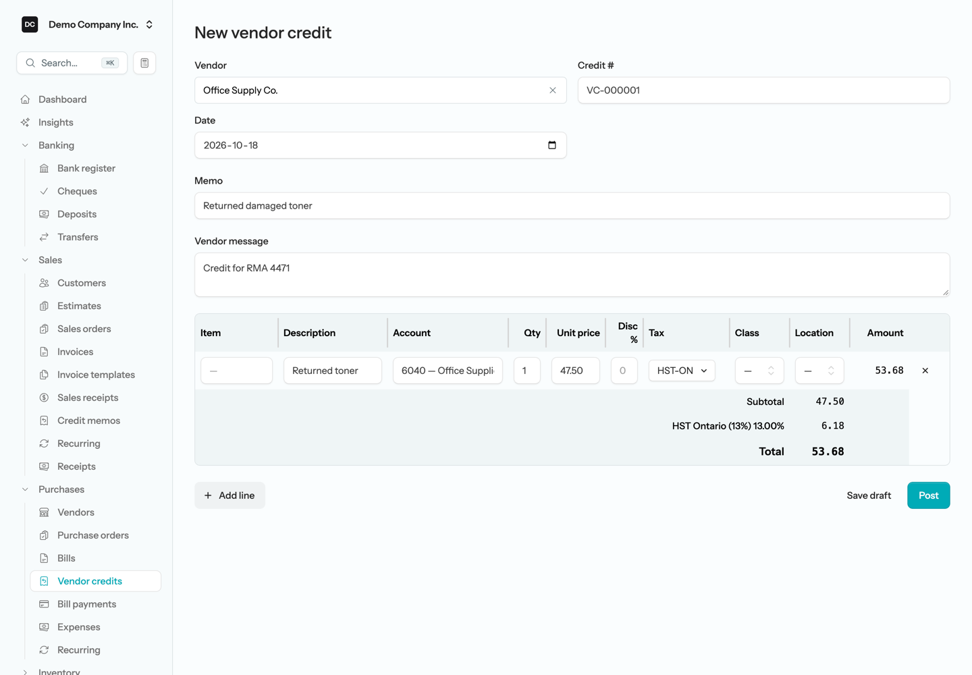Viewport: 972px width, 675px height.
Task: Click the Memo field
Action: pyautogui.click(x=572, y=206)
